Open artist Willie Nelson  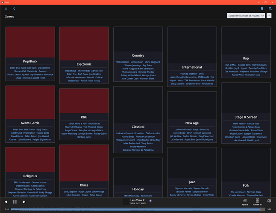[123, 62]
